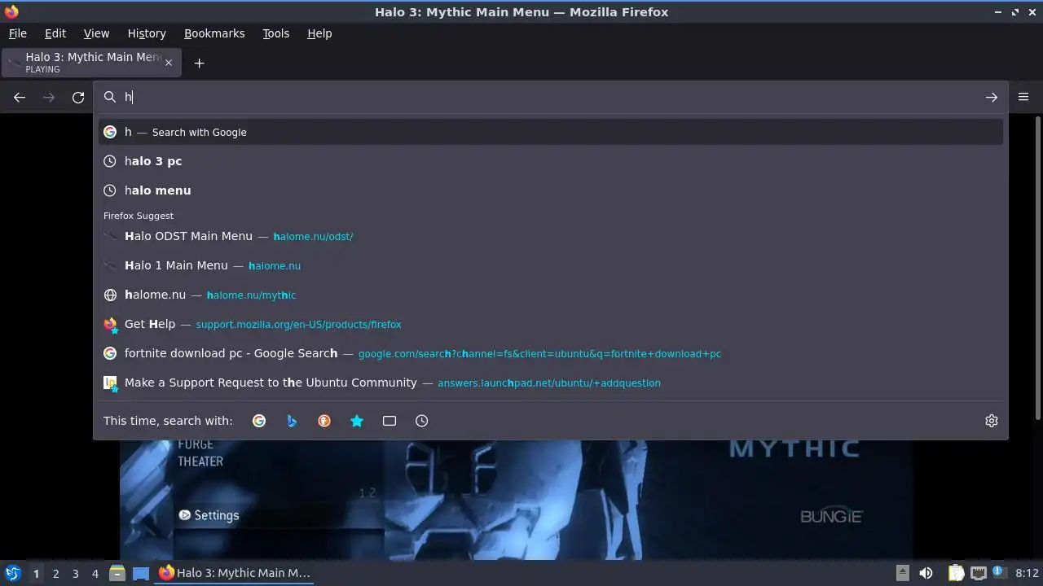Click Settings in the Halo page
This screenshot has width=1043, height=586.
pos(209,515)
